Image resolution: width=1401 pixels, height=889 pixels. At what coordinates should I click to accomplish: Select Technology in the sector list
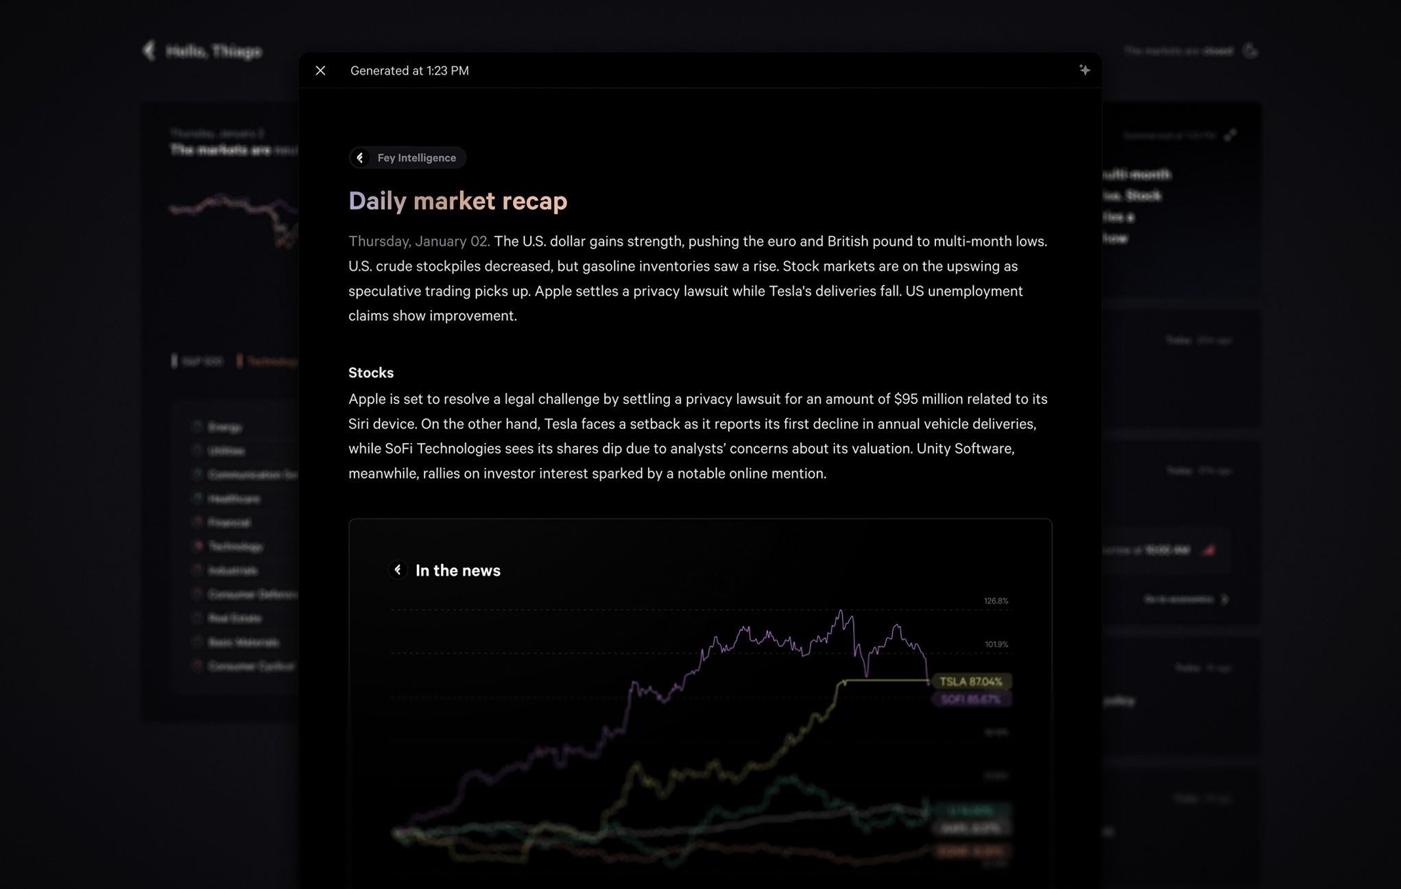pos(235,546)
